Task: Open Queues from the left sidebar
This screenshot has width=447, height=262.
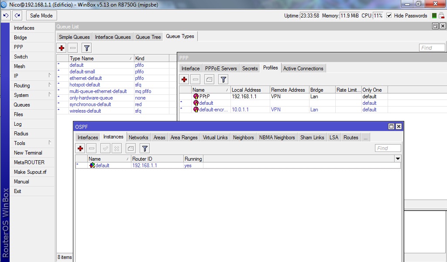Action: (22, 105)
